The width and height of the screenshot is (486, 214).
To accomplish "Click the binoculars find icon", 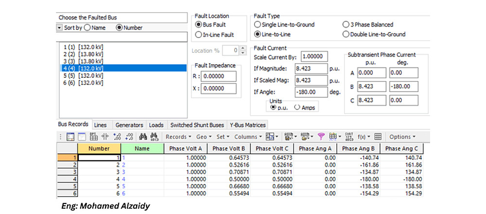I will (x=143, y=137).
